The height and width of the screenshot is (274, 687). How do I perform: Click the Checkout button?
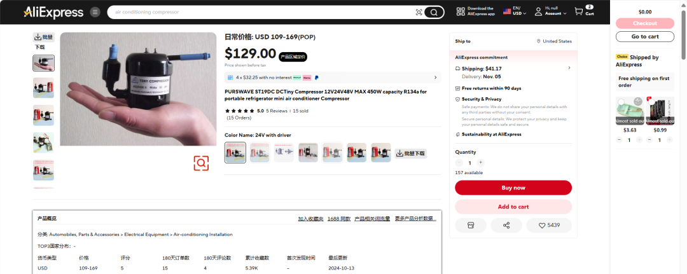pos(645,23)
